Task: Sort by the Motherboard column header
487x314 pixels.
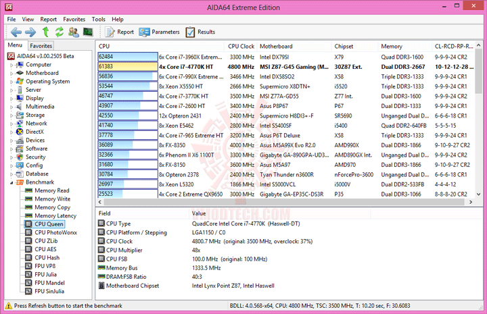Action: coord(294,46)
